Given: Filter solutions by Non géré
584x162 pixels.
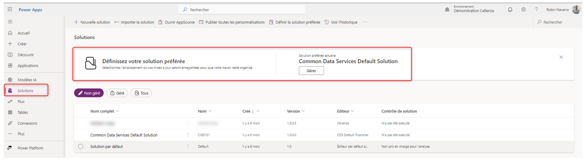Looking at the screenshot, I should [89, 93].
